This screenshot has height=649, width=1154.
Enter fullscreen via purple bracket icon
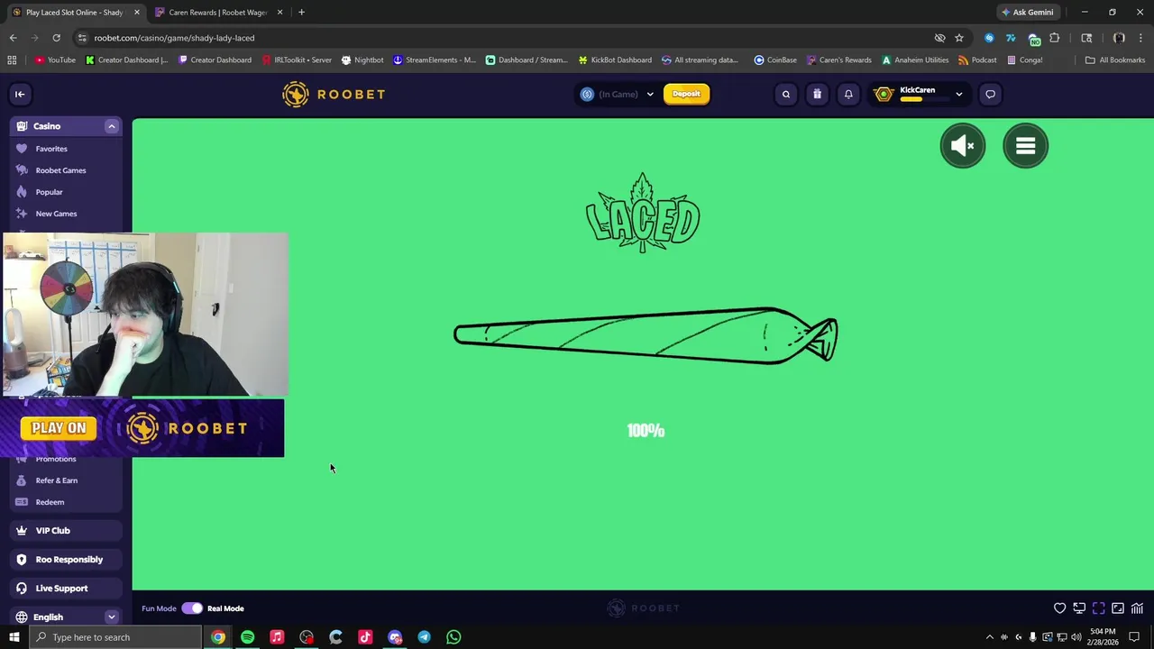click(x=1098, y=608)
